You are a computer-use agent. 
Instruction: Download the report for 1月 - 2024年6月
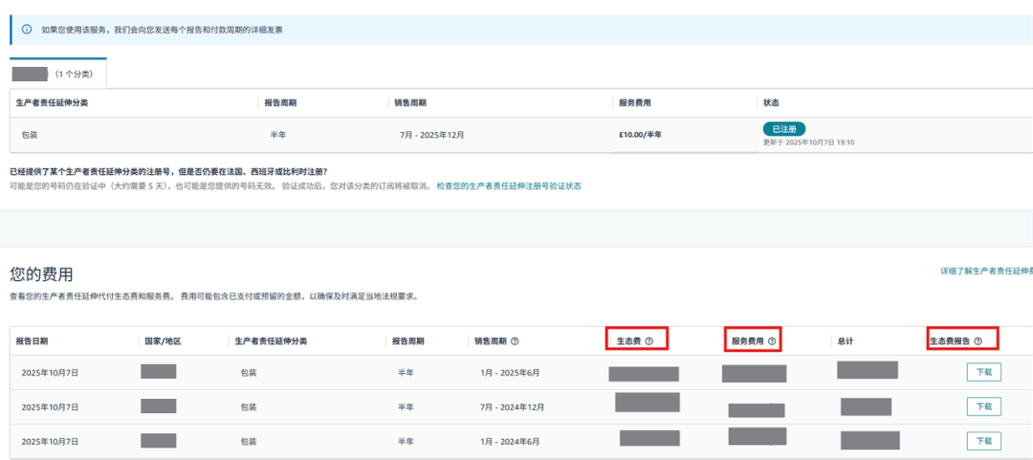pos(983,441)
